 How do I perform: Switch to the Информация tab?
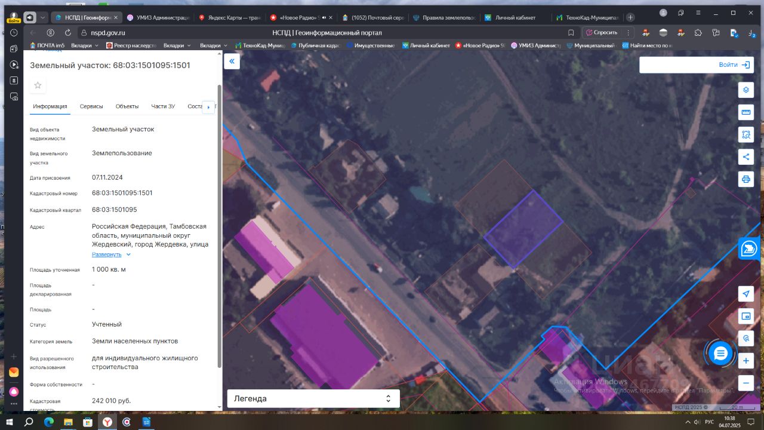click(x=50, y=106)
